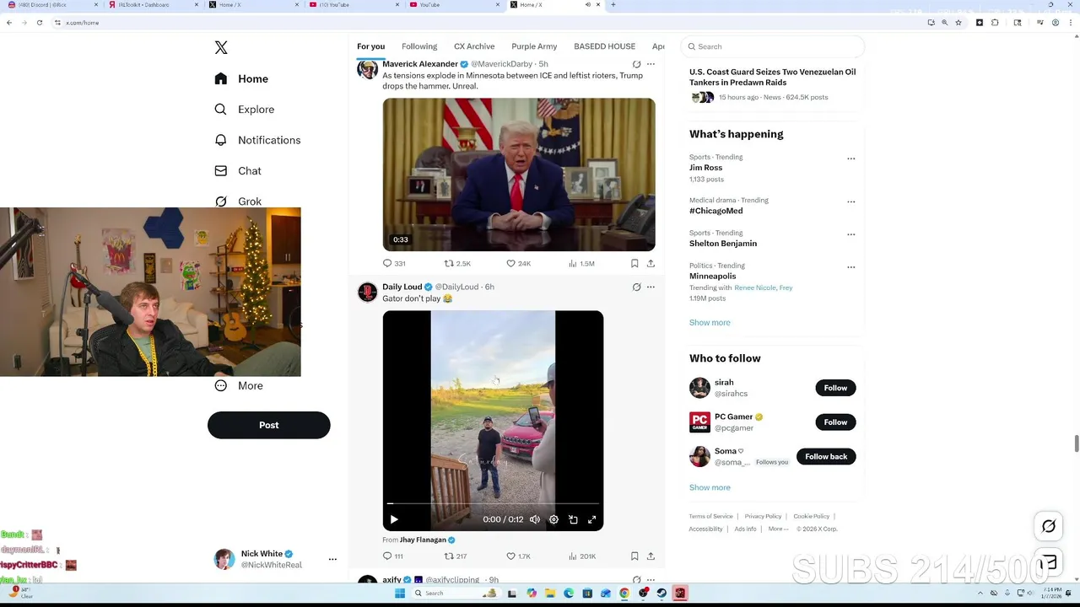This screenshot has width=1080, height=607.
Task: Show more under Who to follow
Action: pyautogui.click(x=710, y=487)
